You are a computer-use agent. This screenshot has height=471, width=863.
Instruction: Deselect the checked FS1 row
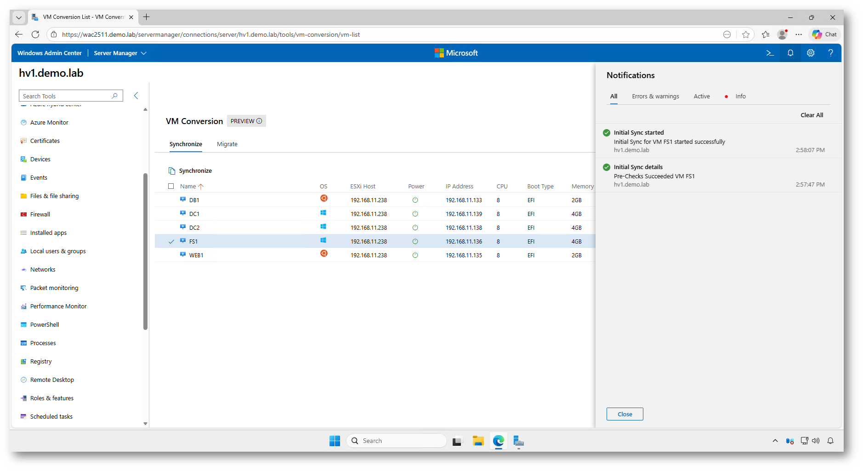pyautogui.click(x=171, y=242)
